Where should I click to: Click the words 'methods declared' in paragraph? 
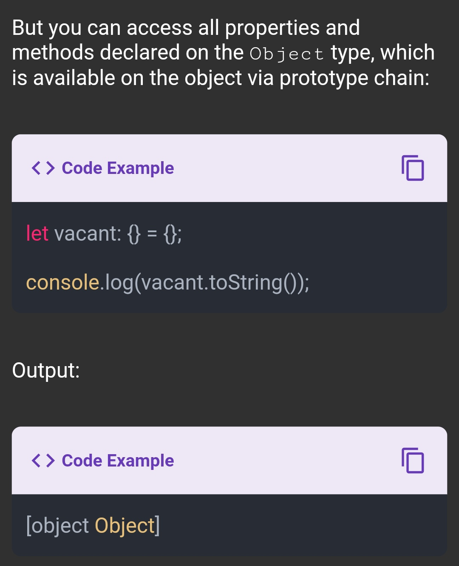tap(96, 53)
